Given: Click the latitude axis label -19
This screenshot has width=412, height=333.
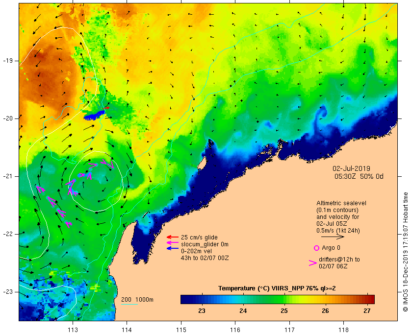Looking at the screenshot, I should point(7,61).
